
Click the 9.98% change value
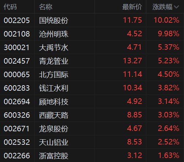click(169, 34)
